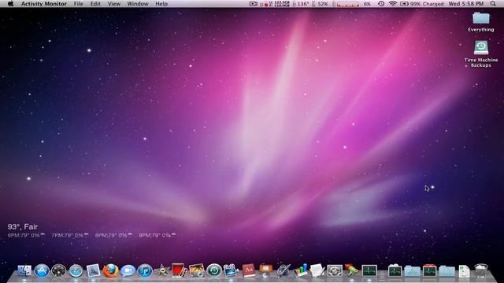Launch Safari from the Dock
504x283 pixels.
click(x=76, y=271)
